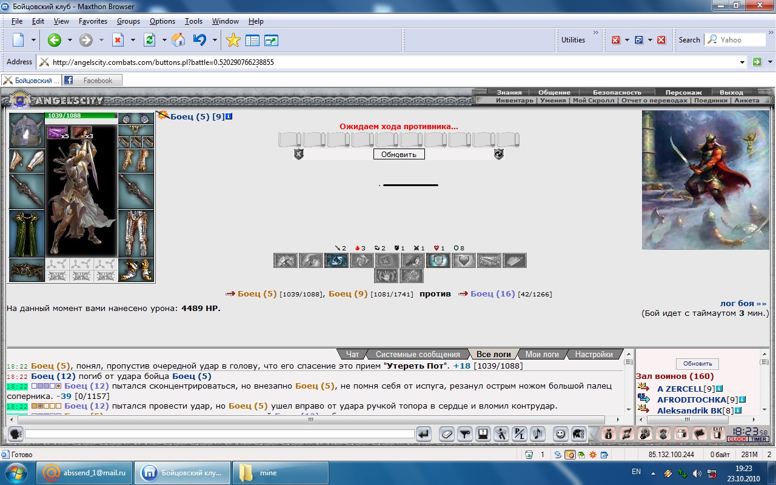Click the green health bar 1039/1088

coord(81,115)
